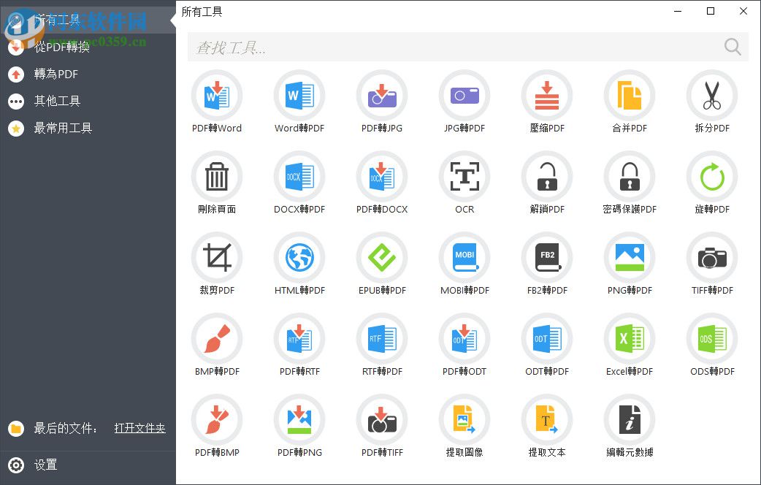
Task: Open the 提取圖像 extract images tool
Action: pos(464,427)
